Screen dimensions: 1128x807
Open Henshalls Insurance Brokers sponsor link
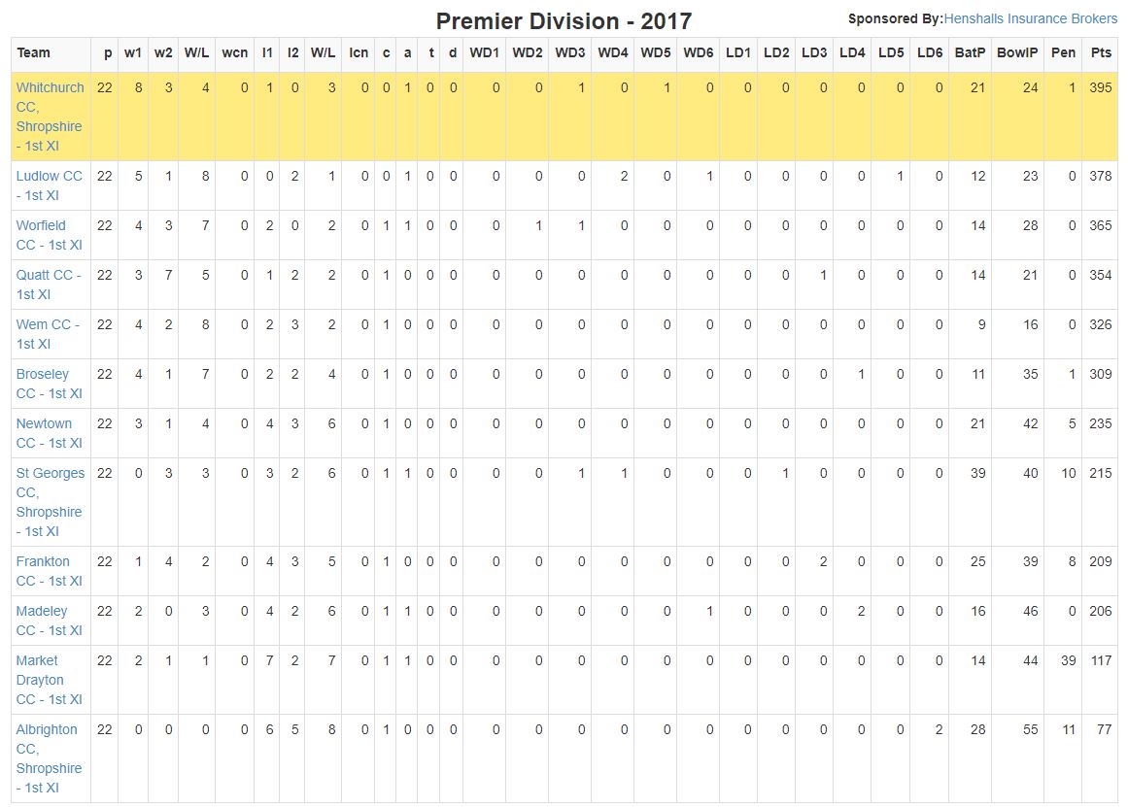(x=1030, y=18)
